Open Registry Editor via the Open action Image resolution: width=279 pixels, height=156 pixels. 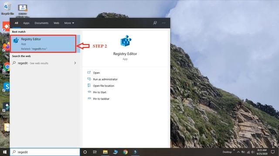[x=96, y=73]
